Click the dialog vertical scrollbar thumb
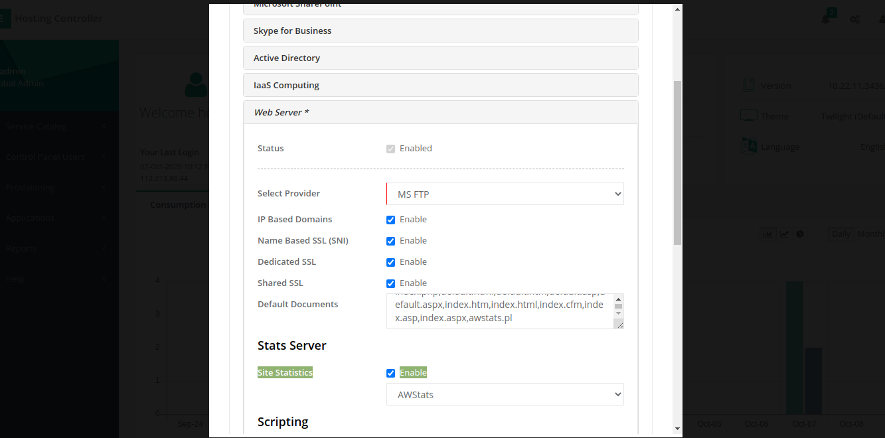This screenshot has width=885, height=438. pyautogui.click(x=677, y=163)
